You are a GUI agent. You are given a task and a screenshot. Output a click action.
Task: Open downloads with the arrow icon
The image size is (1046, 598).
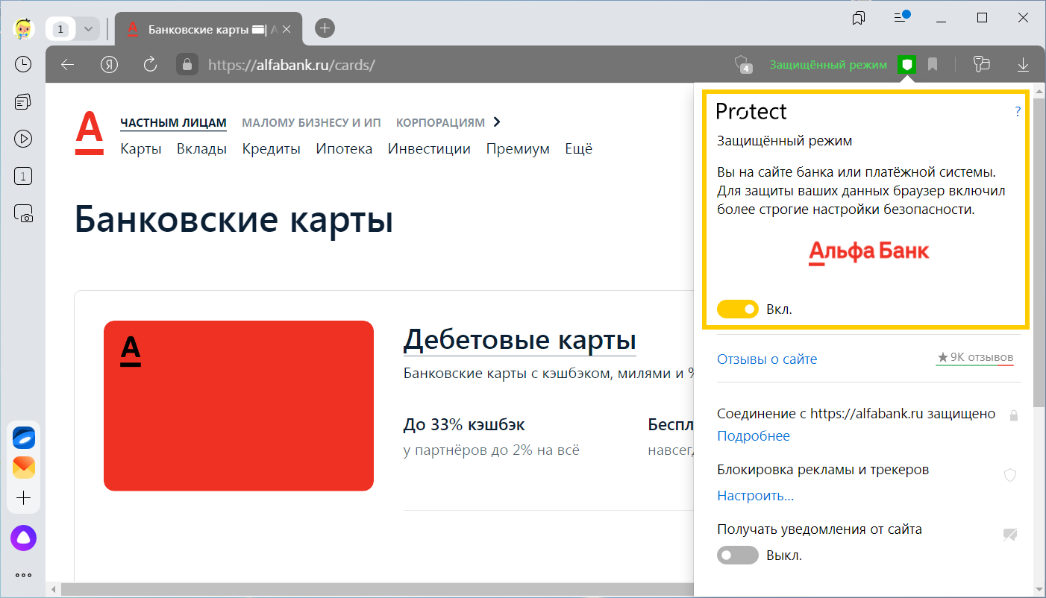pos(1023,65)
